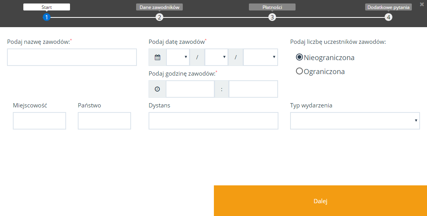This screenshot has height=216, width=427.
Task: Click the clock icon beside time fields
Action: coord(157,89)
